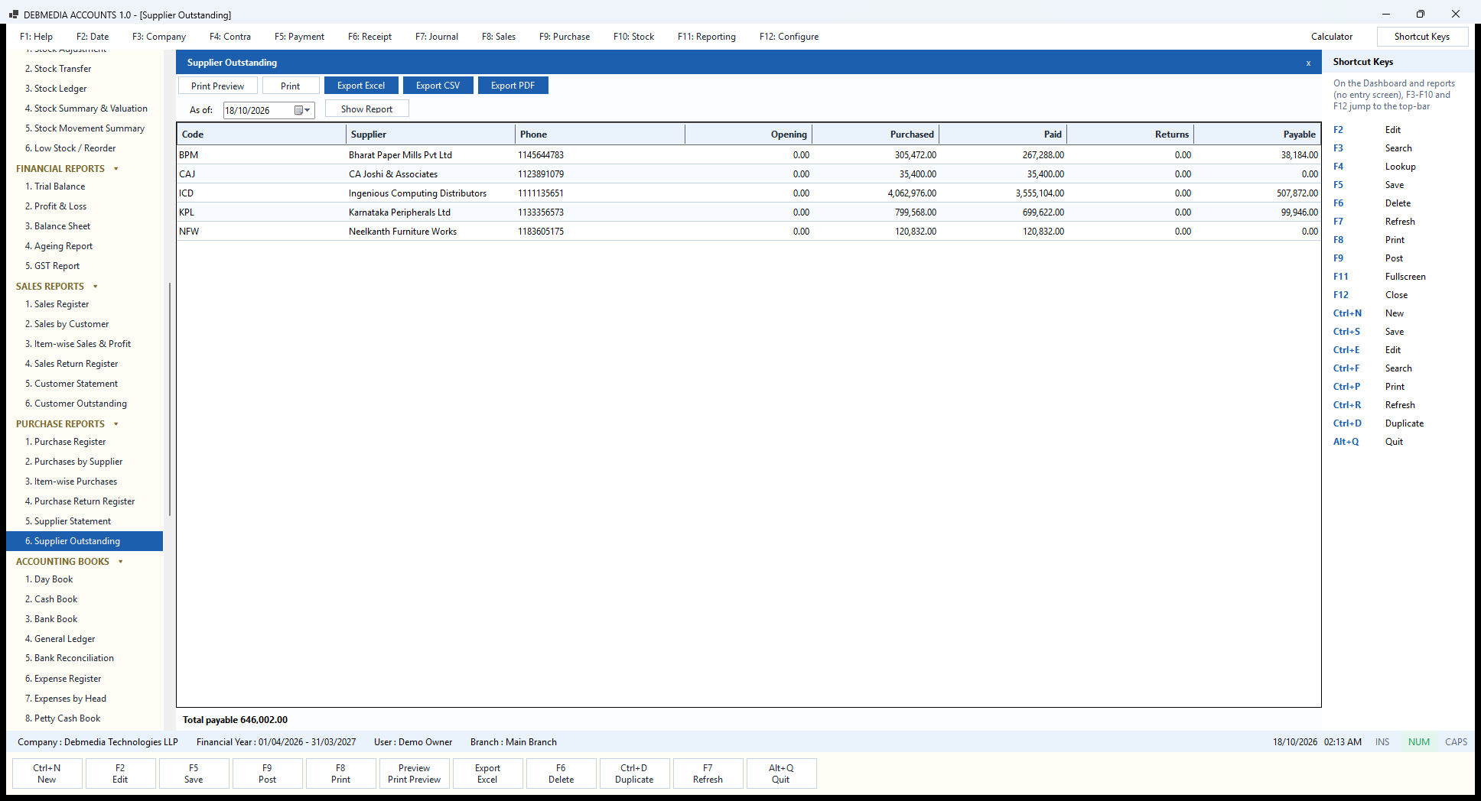Click the sidebar vertical scrollbar
The width and height of the screenshot is (1481, 801).
click(169, 399)
